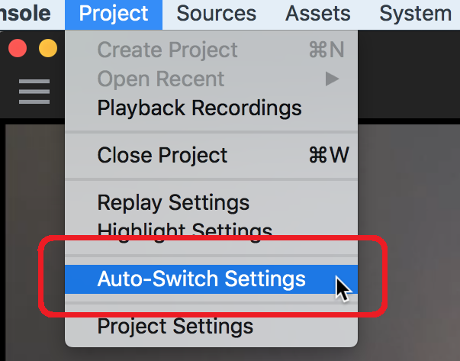
Task: Open Project Settings at the menu bottom
Action: pyautogui.click(x=211, y=327)
